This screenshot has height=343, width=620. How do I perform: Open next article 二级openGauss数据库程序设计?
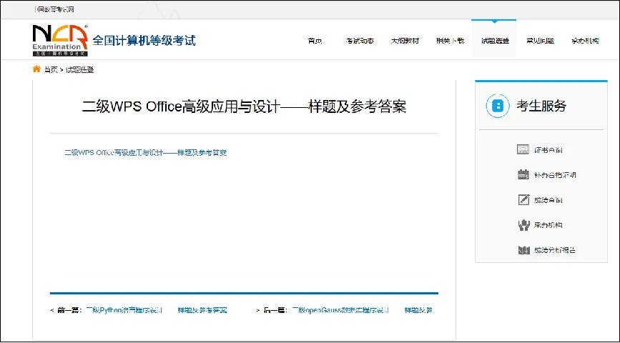click(x=362, y=311)
